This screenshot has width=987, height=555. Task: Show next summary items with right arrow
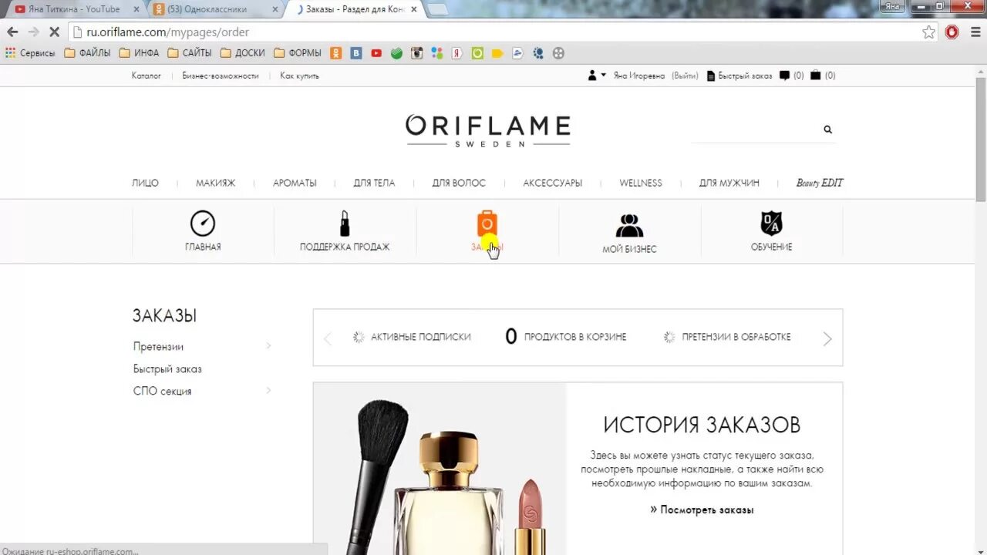827,338
